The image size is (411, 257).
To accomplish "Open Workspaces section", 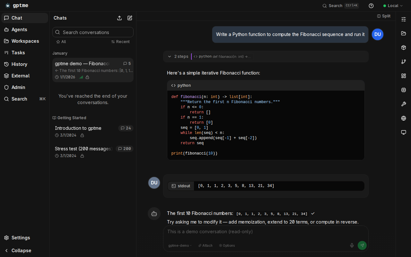I will pos(25,41).
